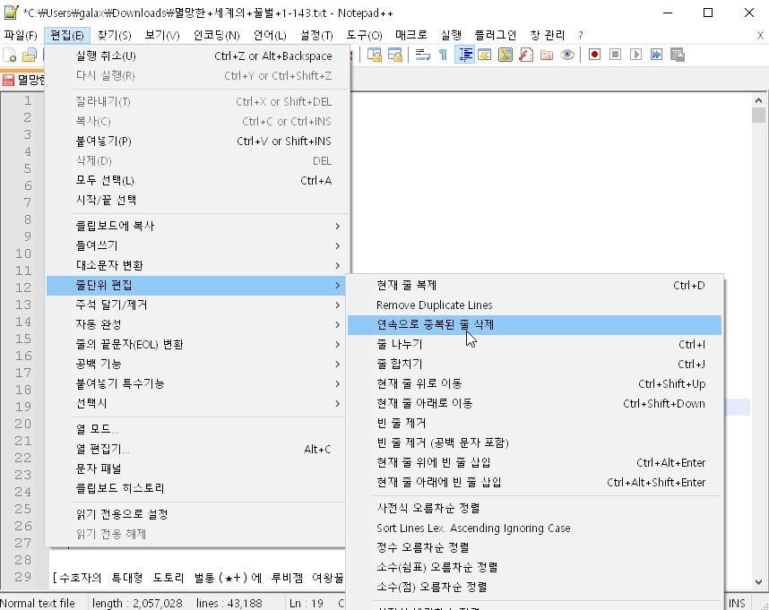
Task: Open the ? help menu
Action: [581, 35]
